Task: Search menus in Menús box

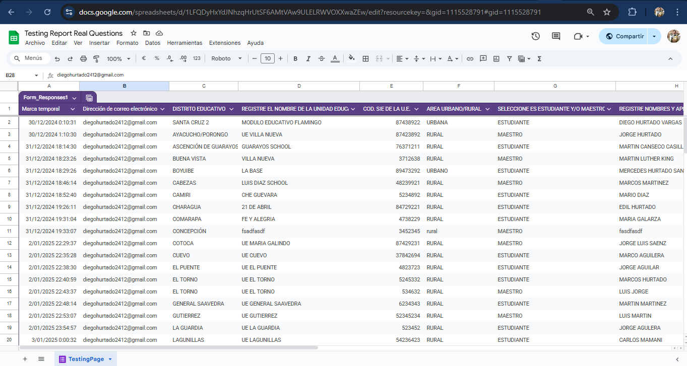Action: 30,58
